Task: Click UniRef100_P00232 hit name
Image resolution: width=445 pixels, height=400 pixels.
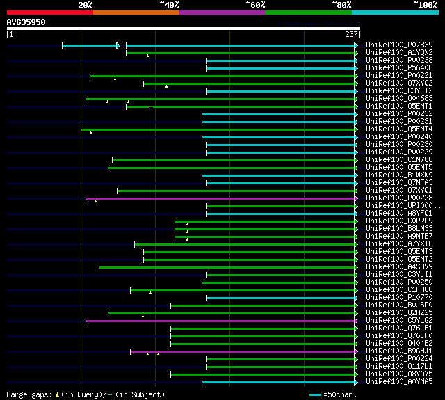Action: [x=399, y=114]
